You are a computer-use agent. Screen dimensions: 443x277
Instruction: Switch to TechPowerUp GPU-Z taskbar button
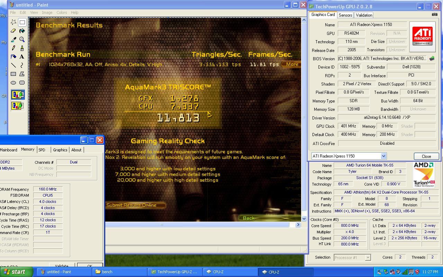click(x=175, y=272)
